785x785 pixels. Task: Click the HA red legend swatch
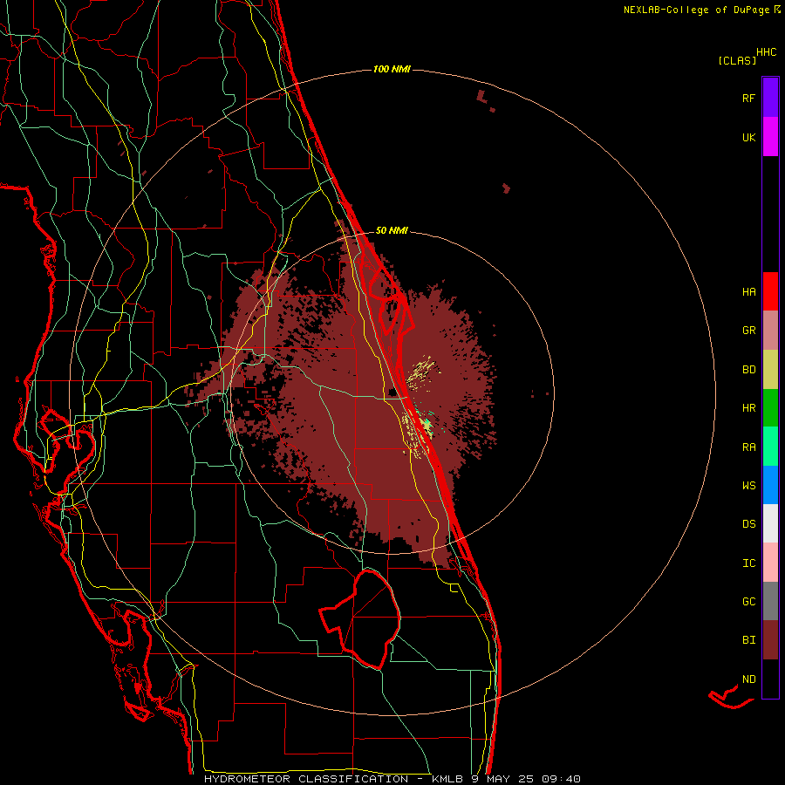tap(770, 291)
